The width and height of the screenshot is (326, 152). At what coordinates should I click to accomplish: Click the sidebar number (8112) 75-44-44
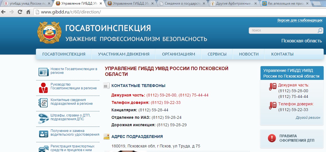click(293, 97)
